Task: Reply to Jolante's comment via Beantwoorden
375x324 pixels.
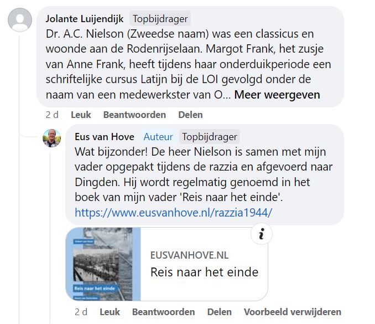Action: click(x=134, y=115)
